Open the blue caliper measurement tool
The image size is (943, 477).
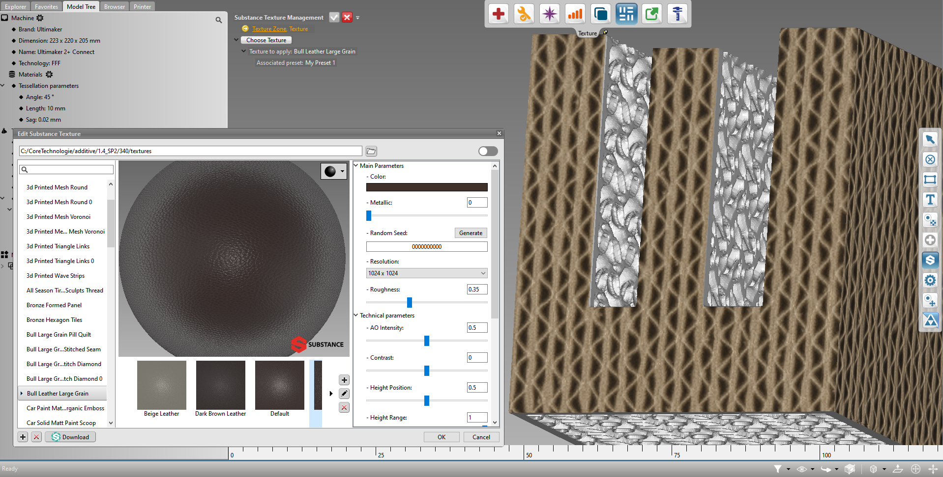tap(677, 14)
